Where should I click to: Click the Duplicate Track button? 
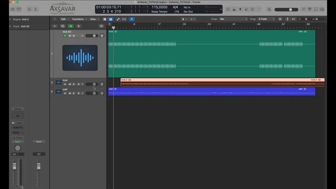(x=62, y=26)
